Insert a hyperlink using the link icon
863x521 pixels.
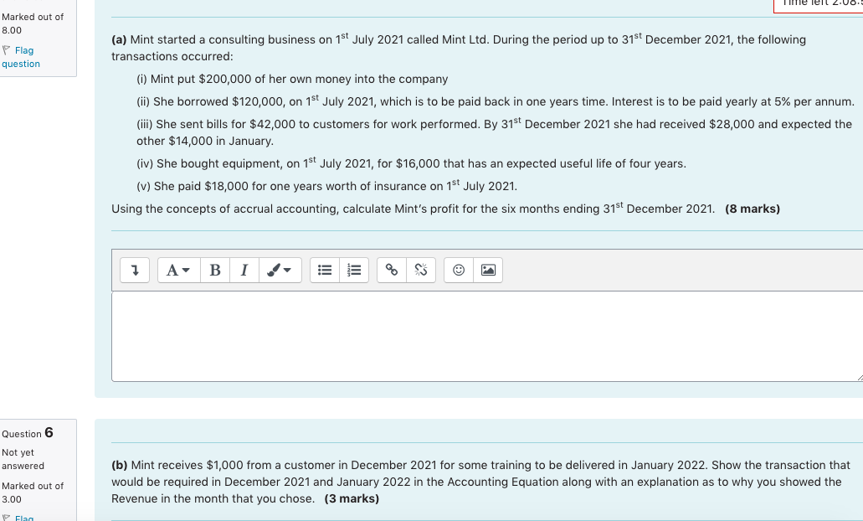pyautogui.click(x=392, y=270)
